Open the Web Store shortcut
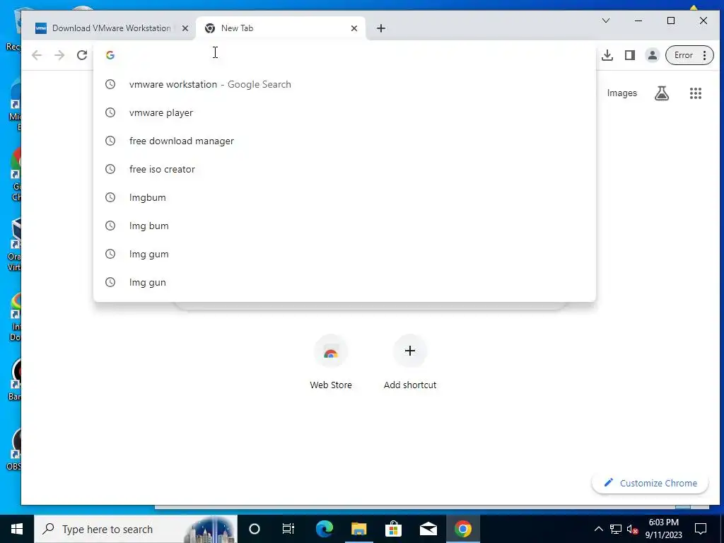 (331, 363)
